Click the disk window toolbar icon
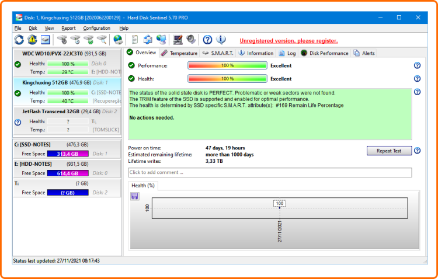 pyautogui.click(x=45, y=40)
